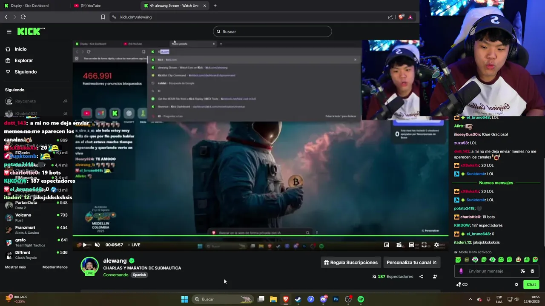
Task: Select the first green quick emote
Action: (x=458, y=260)
